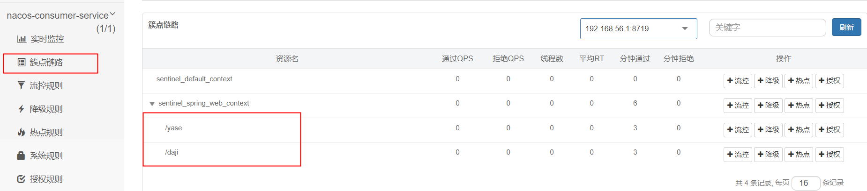Click the 热点规则 flame icon
This screenshot has height=191, width=867.
click(21, 132)
